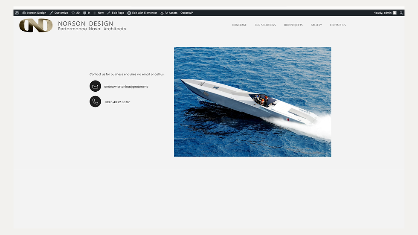This screenshot has height=235, width=418.
Task: Click the admin avatar image
Action: [395, 13]
